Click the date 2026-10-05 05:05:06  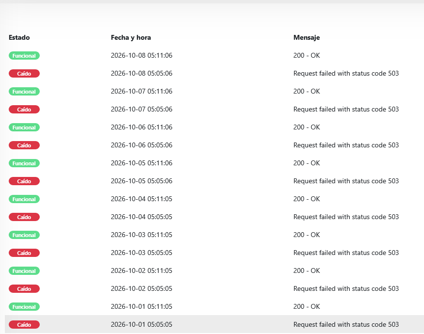click(x=142, y=181)
